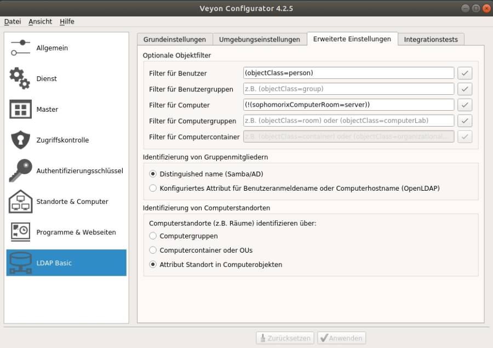Click the Authentifizierungsschlüssel label

click(79, 170)
